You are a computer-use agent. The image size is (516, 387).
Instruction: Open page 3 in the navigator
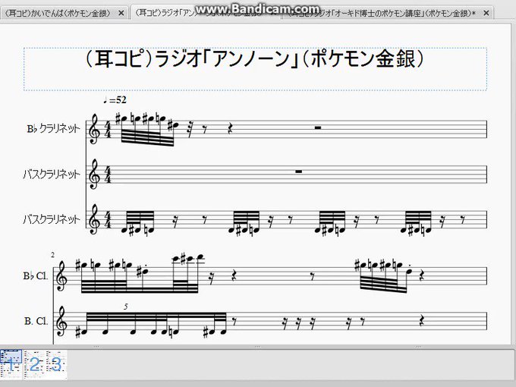coord(56,365)
